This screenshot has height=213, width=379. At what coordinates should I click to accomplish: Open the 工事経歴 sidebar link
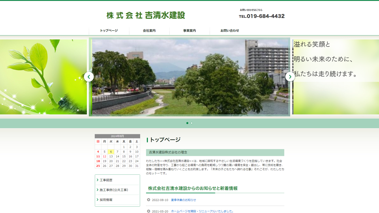106,180
